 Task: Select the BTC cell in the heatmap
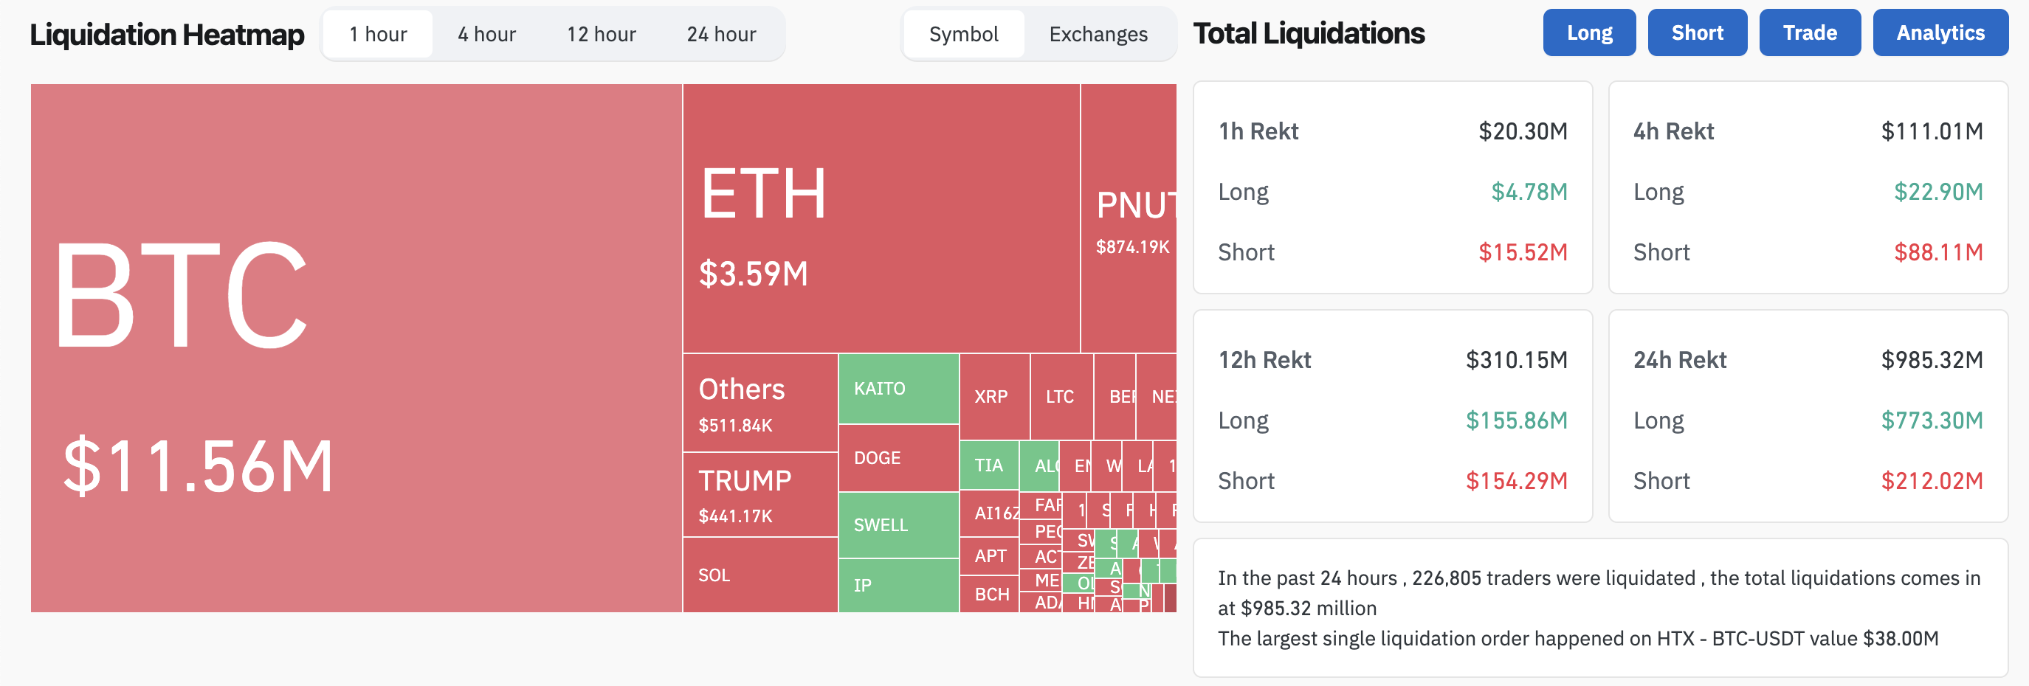354,347
